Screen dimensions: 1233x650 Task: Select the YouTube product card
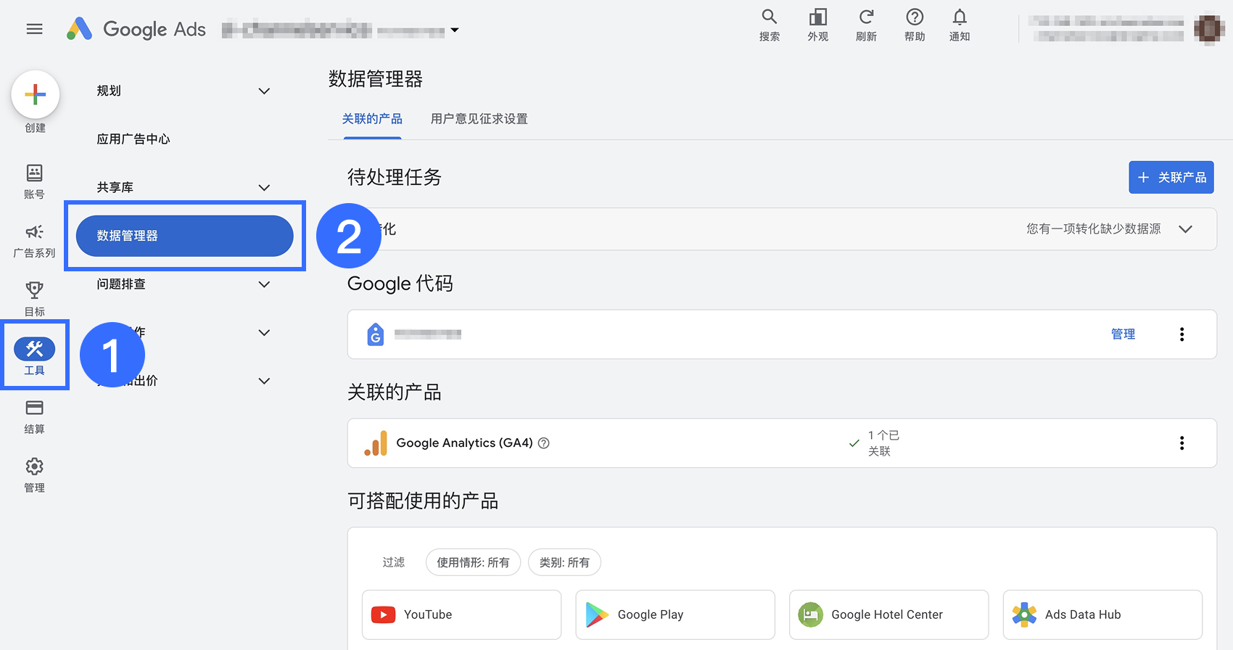pos(461,614)
